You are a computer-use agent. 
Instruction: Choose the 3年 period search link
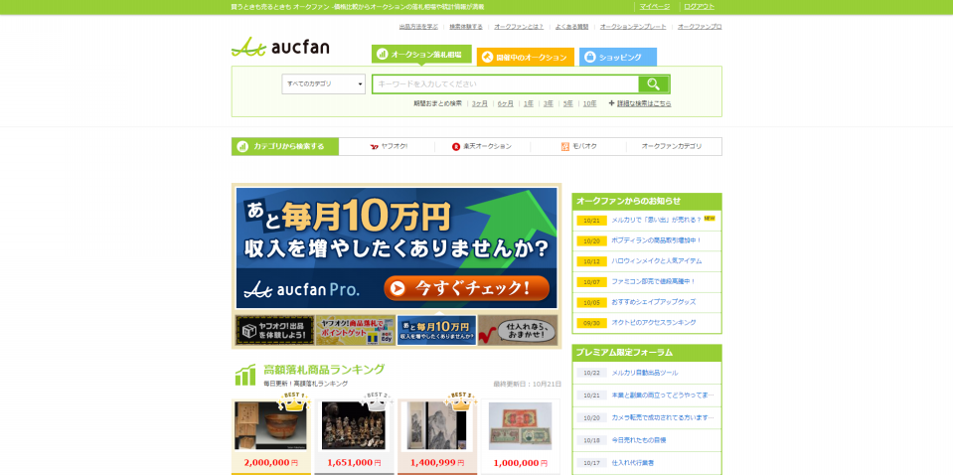[x=549, y=104]
